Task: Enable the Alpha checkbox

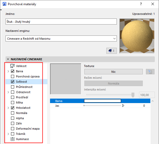Action: pyautogui.click(x=13, y=118)
